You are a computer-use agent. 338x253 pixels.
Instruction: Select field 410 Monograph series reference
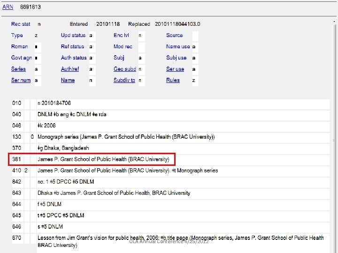tap(128, 171)
